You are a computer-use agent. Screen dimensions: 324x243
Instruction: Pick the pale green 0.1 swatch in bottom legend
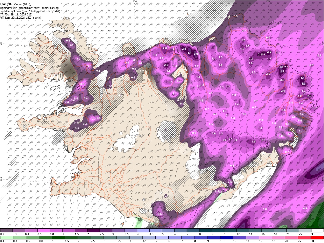click(x=7, y=237)
